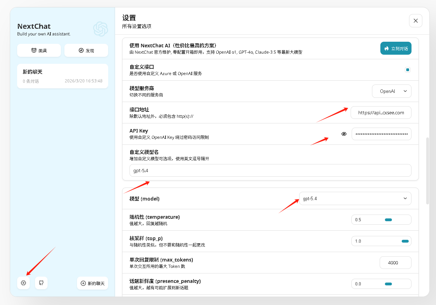
Task: Open the GitHub repository icon
Action: tap(41, 283)
